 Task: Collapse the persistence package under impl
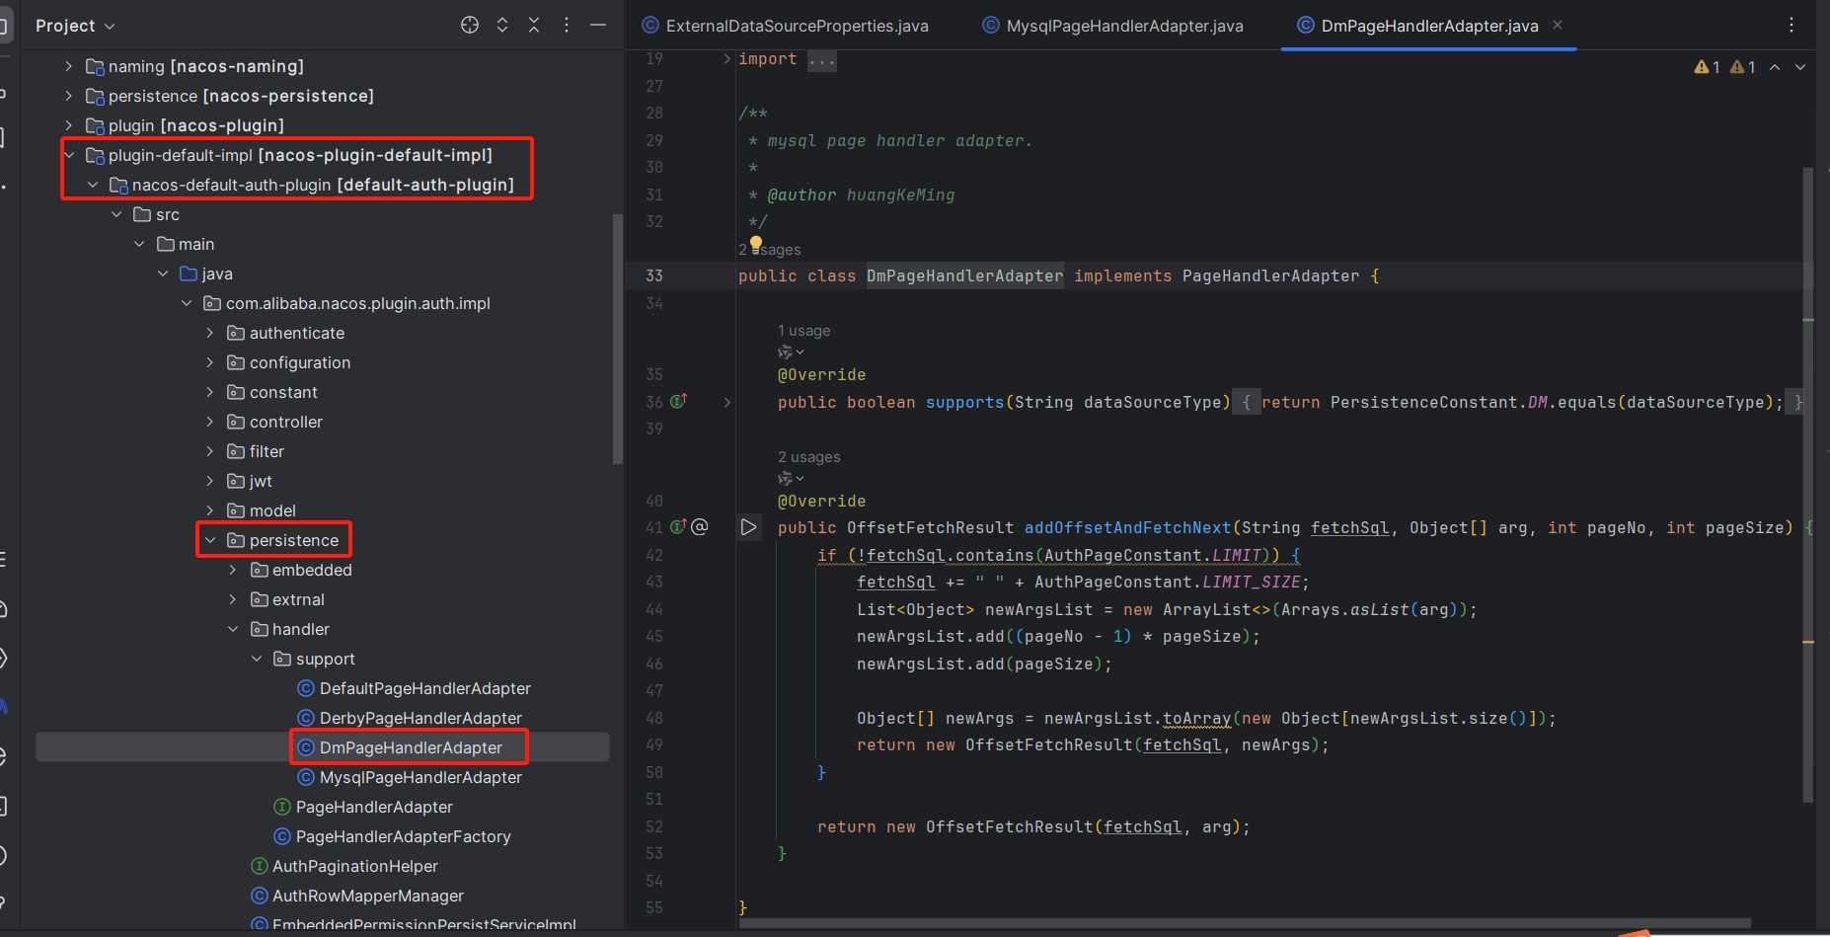pyautogui.click(x=210, y=540)
